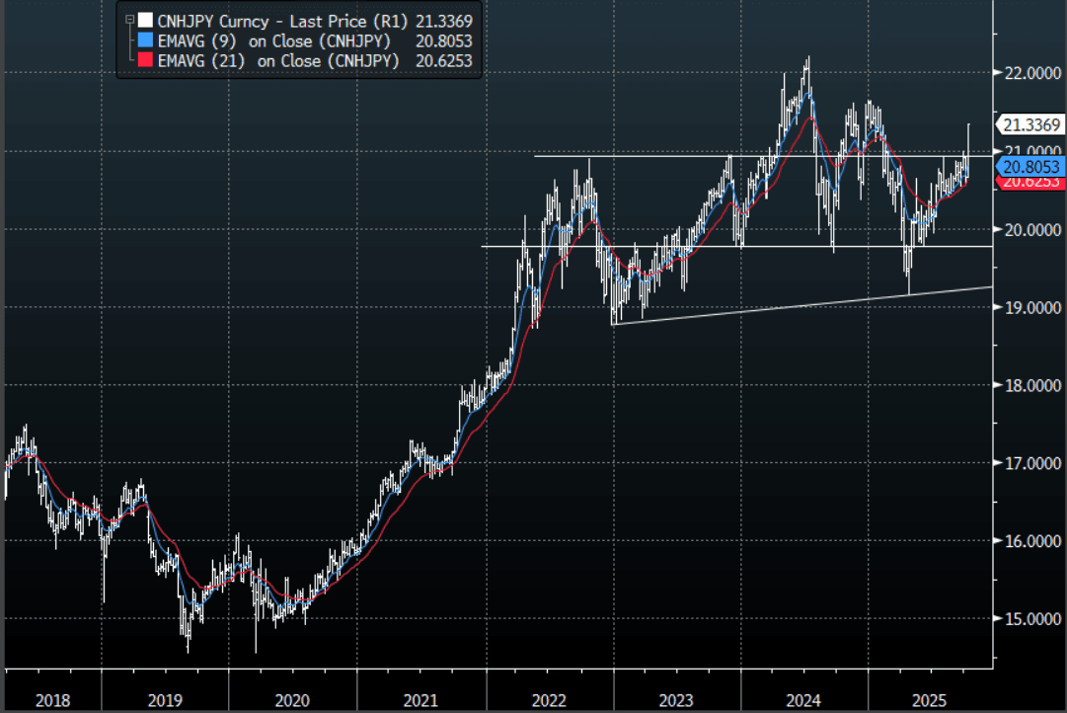Viewport: 1067px width, 713px height.
Task: Click the 17.0000 price axis label
Action: [x=1032, y=463]
